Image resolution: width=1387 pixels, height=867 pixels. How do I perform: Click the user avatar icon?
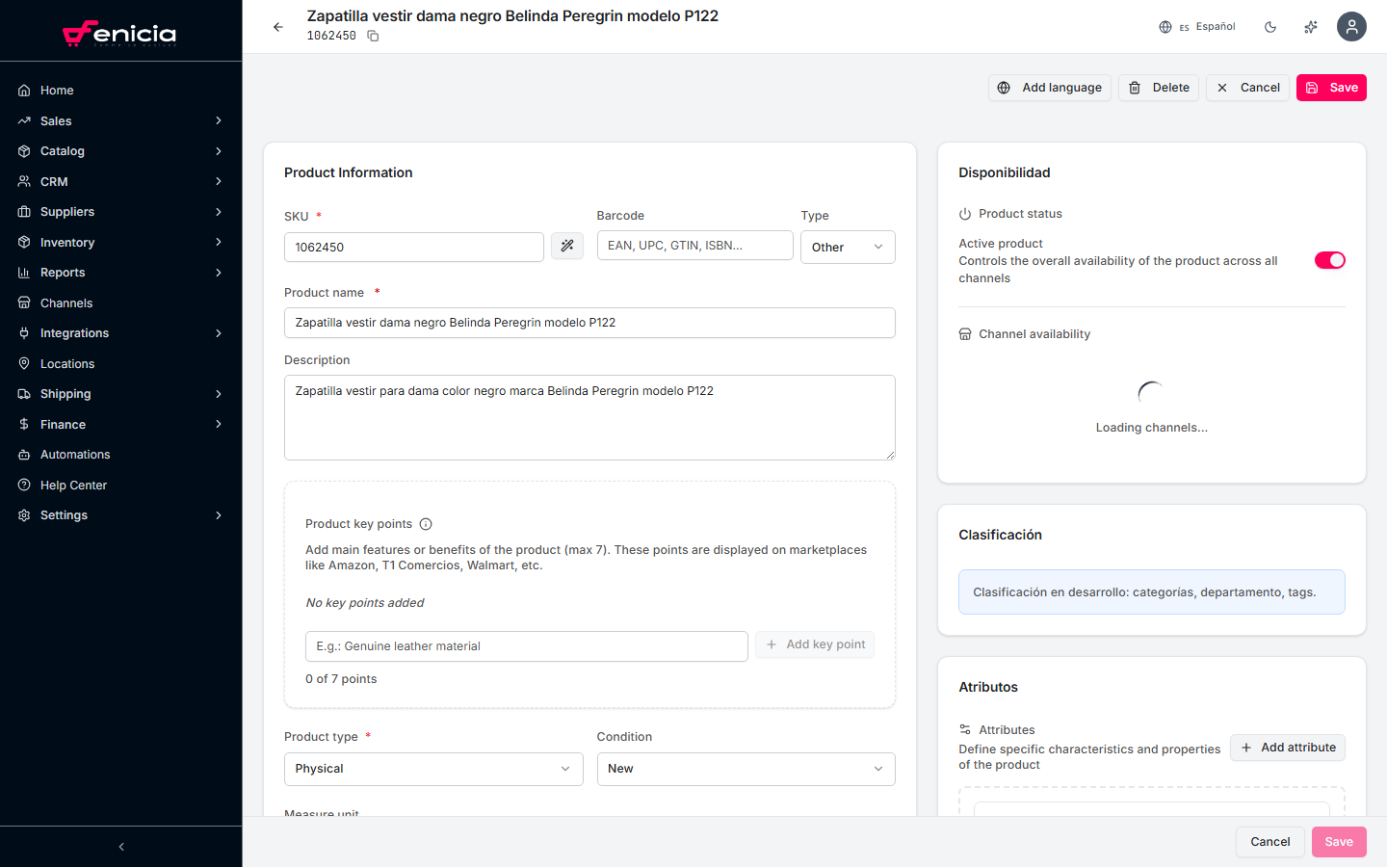[1351, 26]
